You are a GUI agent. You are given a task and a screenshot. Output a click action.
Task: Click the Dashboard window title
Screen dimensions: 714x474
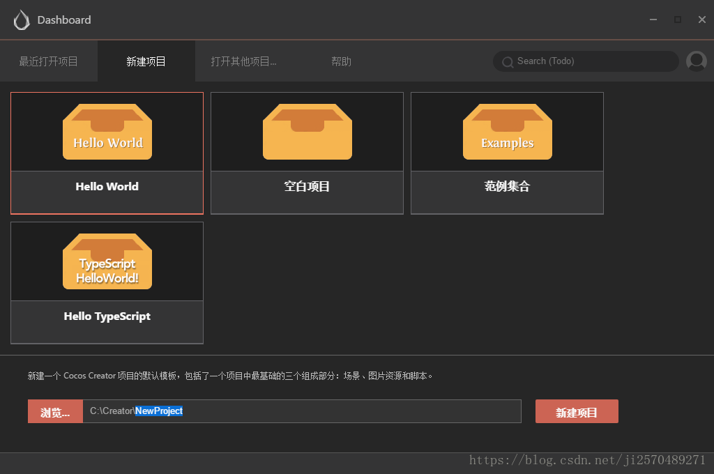click(64, 20)
